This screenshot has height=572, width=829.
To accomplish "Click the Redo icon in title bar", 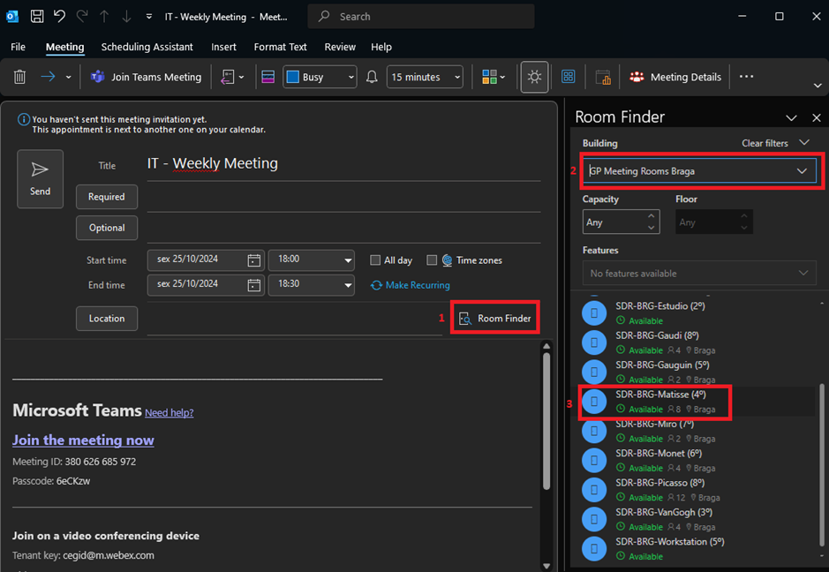I will (x=82, y=17).
